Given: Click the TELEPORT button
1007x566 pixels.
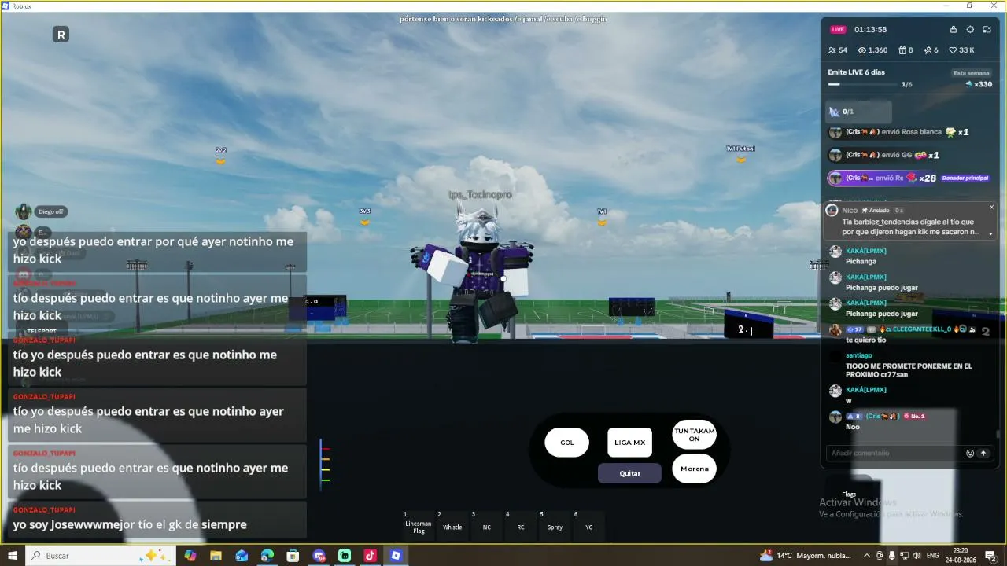Looking at the screenshot, I should 42,331.
